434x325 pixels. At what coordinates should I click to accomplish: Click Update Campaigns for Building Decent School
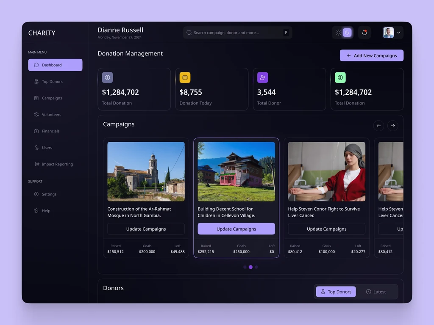(236, 229)
